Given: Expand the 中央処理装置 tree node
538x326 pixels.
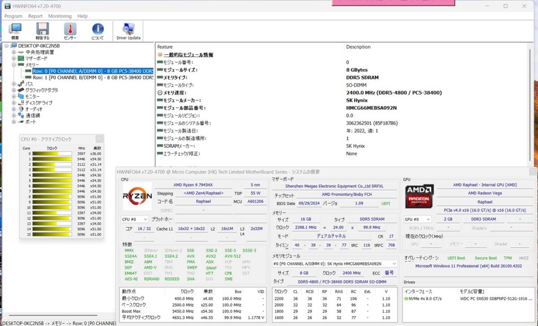Looking at the screenshot, I should point(14,52).
